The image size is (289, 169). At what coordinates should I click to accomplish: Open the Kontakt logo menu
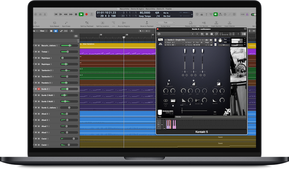point(159,34)
